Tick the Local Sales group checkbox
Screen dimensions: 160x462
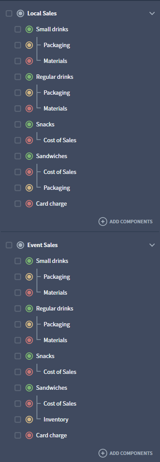coord(9,14)
